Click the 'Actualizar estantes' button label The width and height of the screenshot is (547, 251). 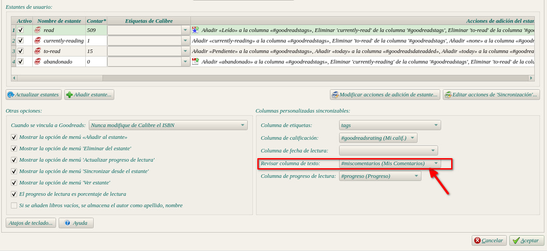pos(37,95)
